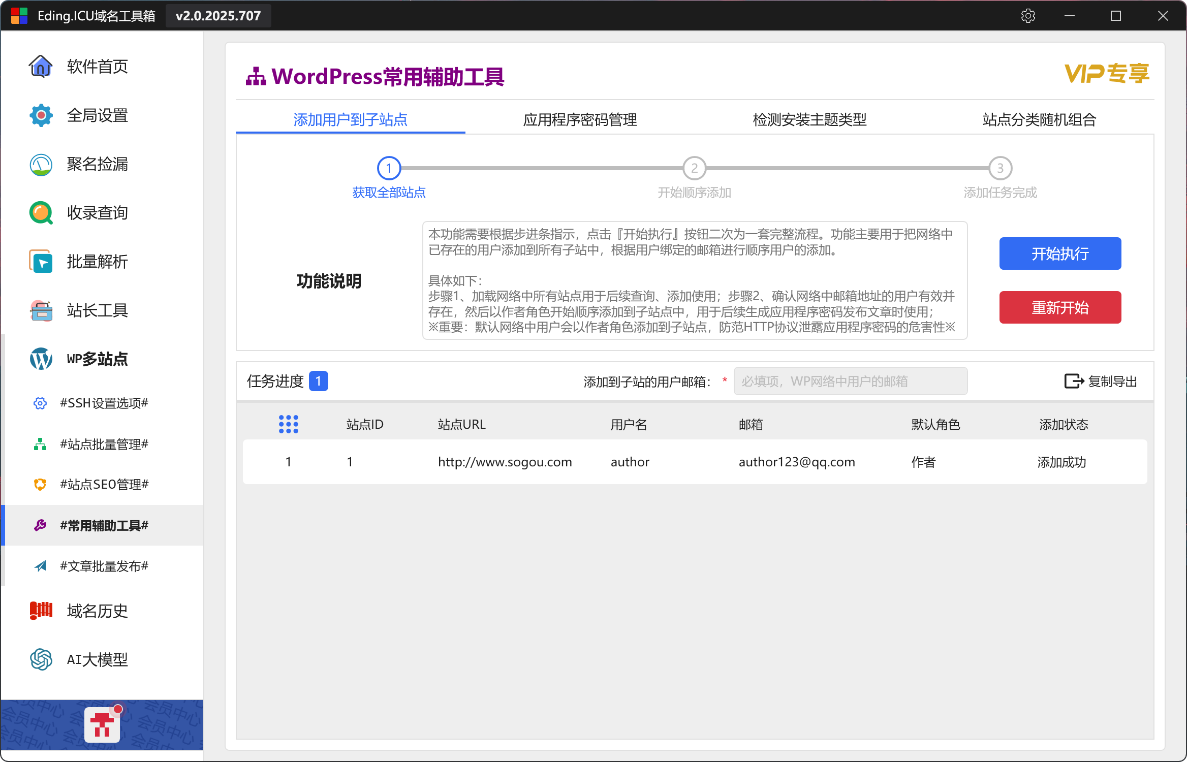Open 聚名捡漏 gauge icon
The image size is (1187, 762).
point(41,164)
